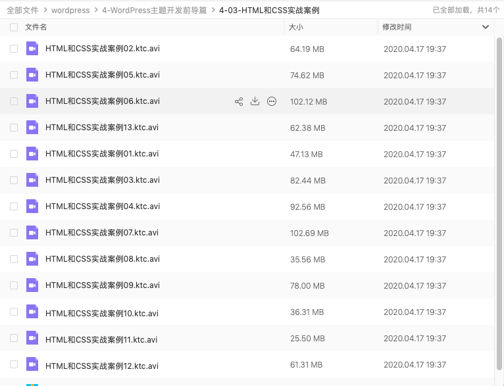Click video icon of HTML和CSS实战案例07.ktc.avi

[32, 233]
